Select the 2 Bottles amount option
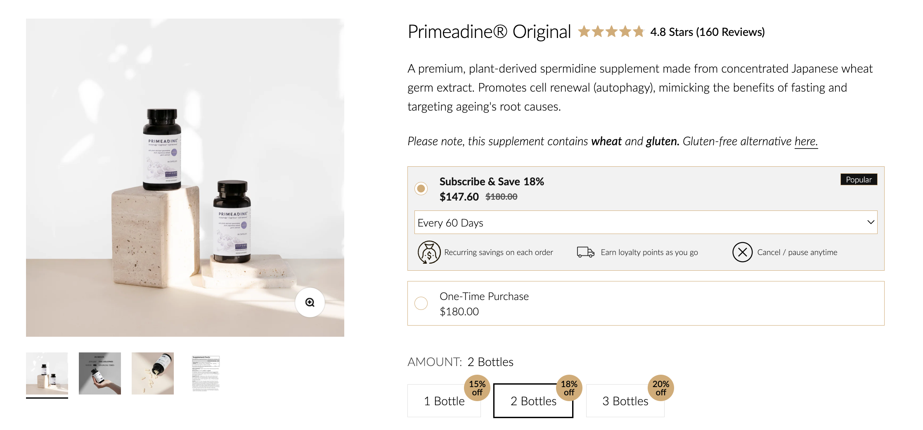The image size is (923, 430). tap(533, 401)
